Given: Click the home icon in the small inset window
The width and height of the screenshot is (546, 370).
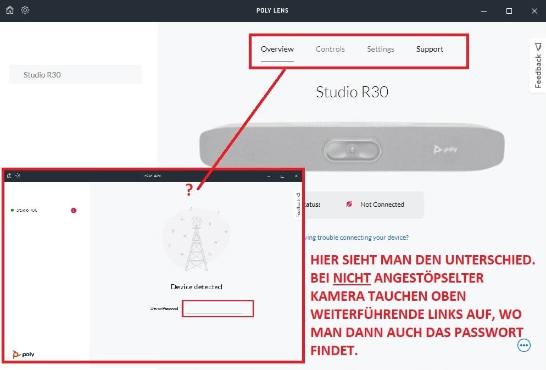Looking at the screenshot, I should 9,176.
